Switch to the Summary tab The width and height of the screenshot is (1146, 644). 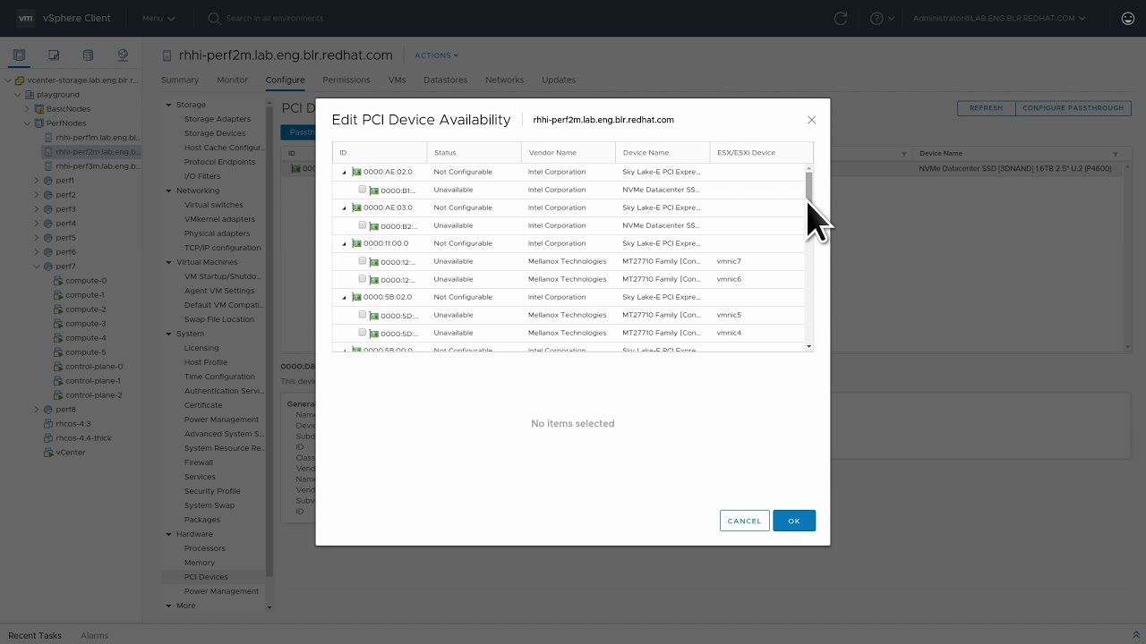pos(180,80)
